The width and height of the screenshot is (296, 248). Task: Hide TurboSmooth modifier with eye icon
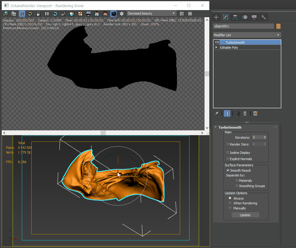tap(217, 42)
